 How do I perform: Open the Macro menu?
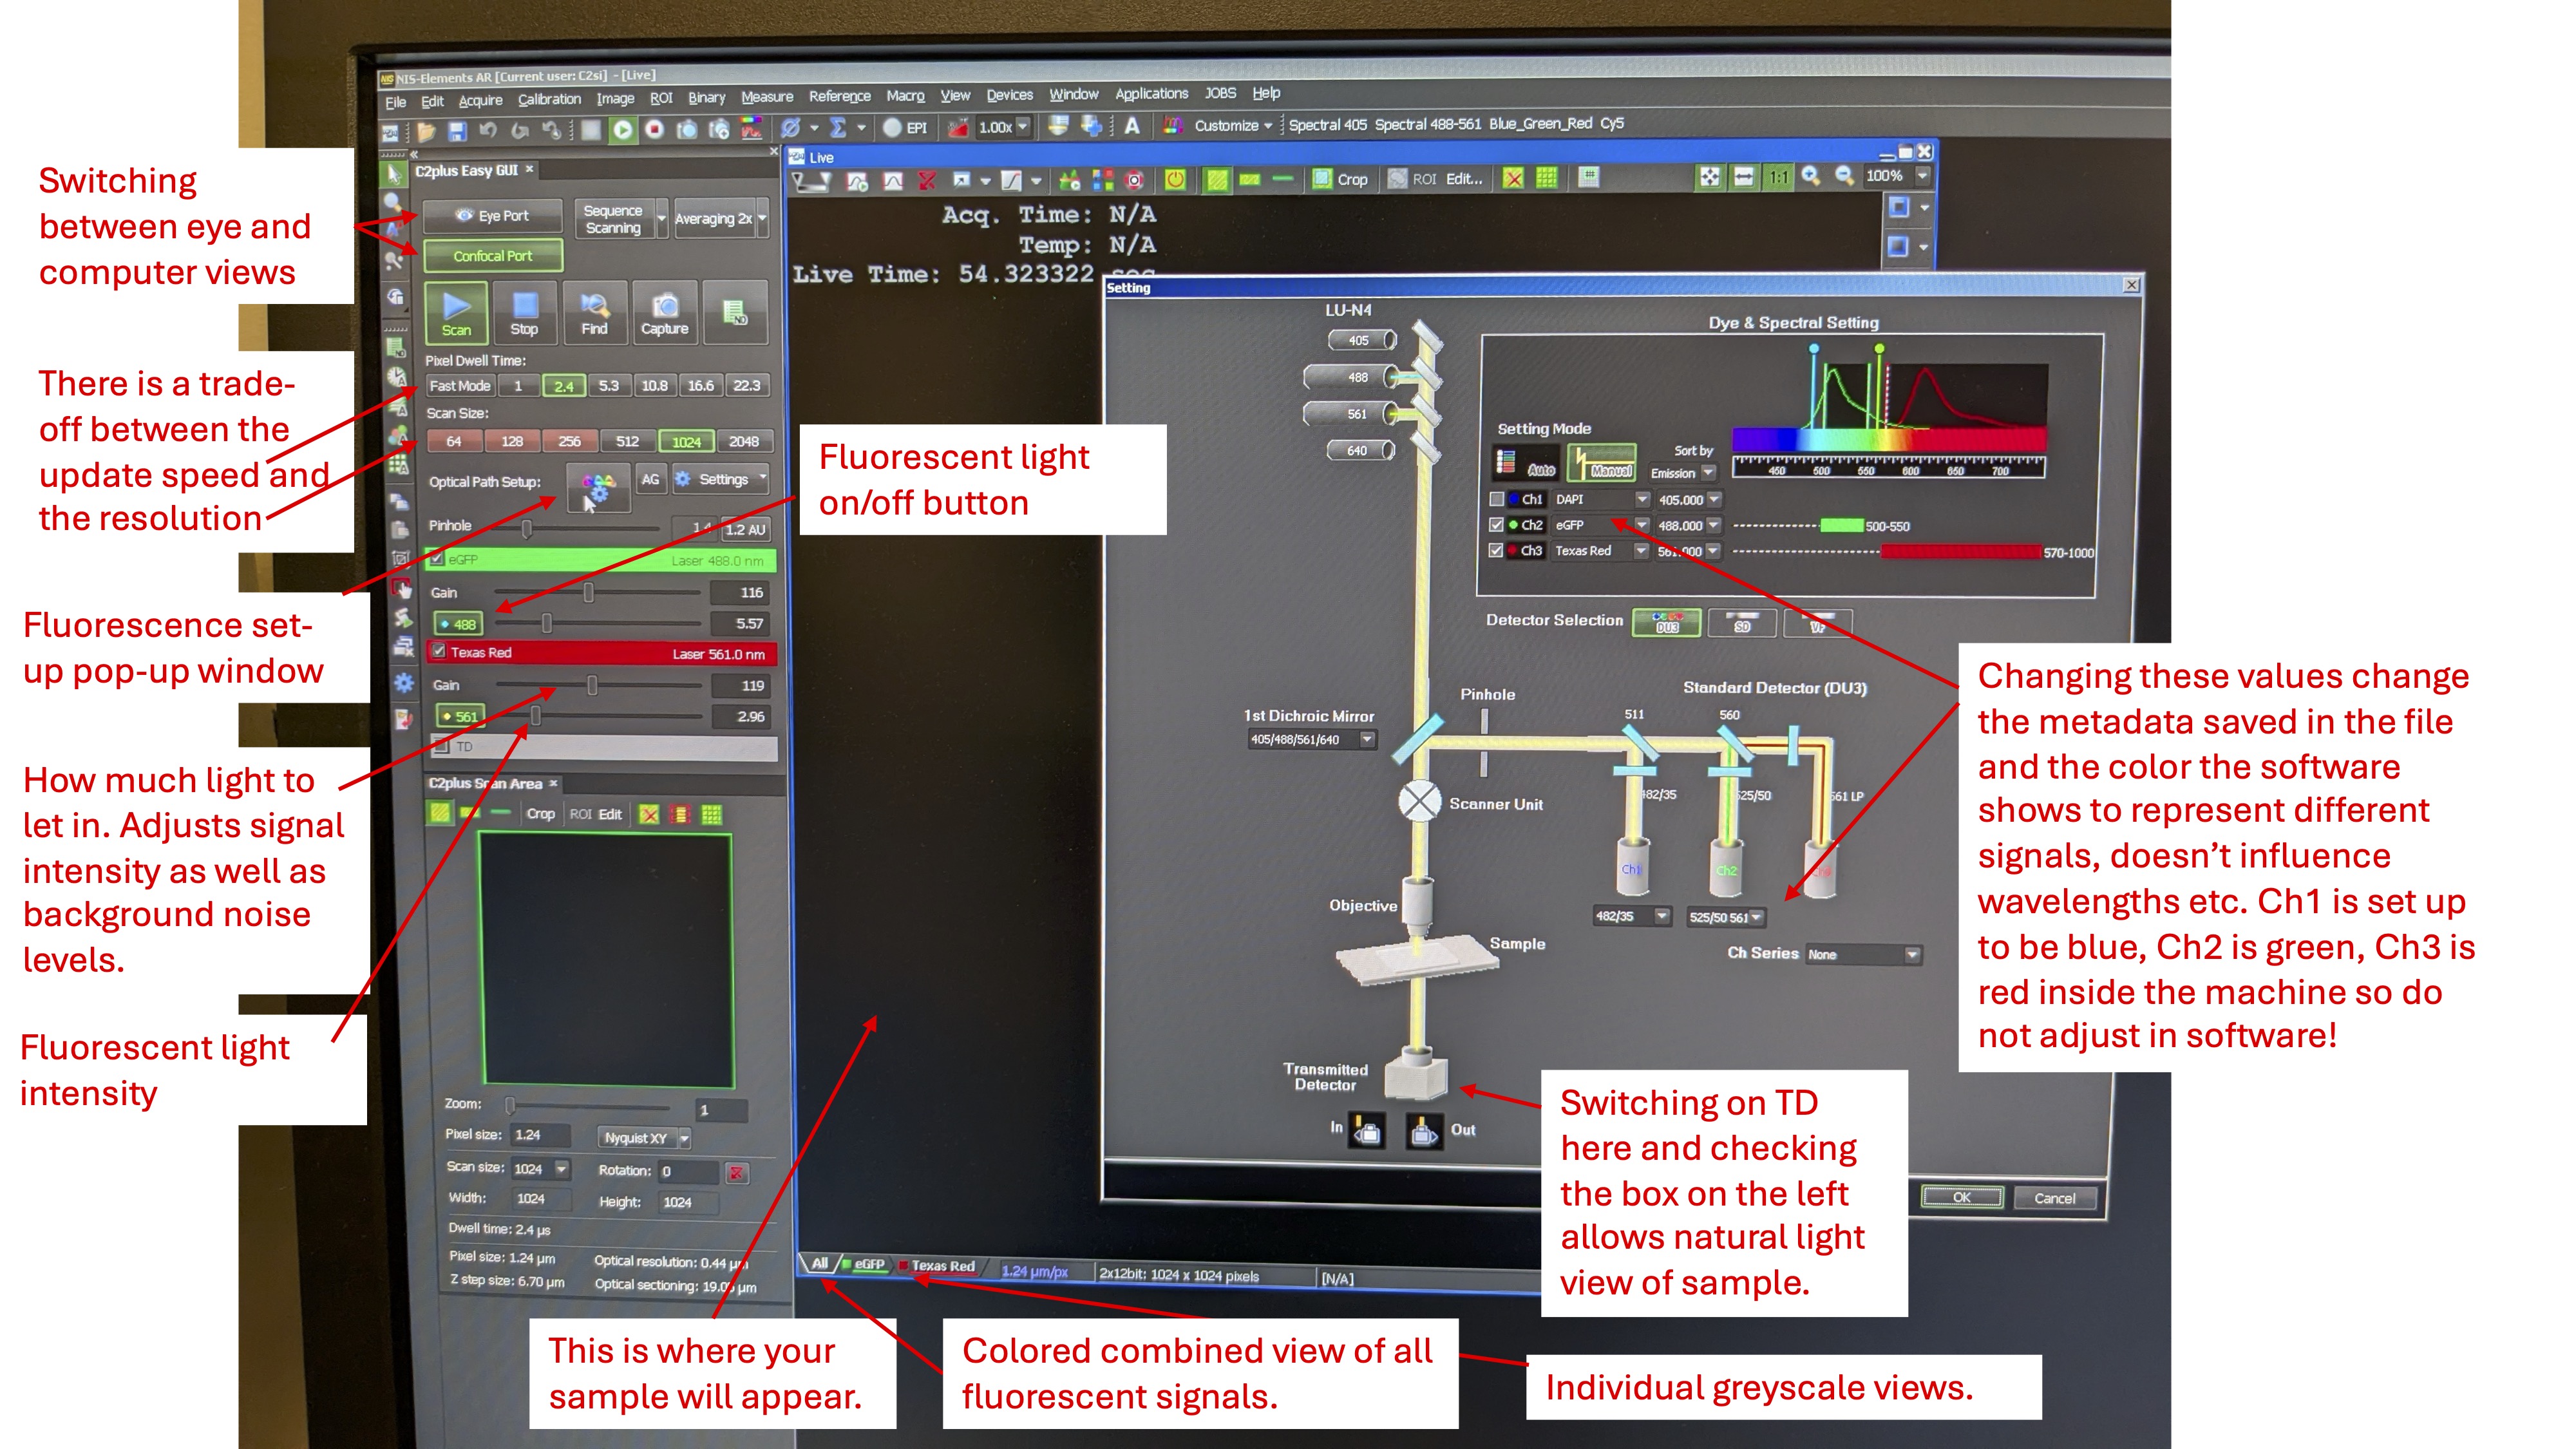tap(905, 96)
